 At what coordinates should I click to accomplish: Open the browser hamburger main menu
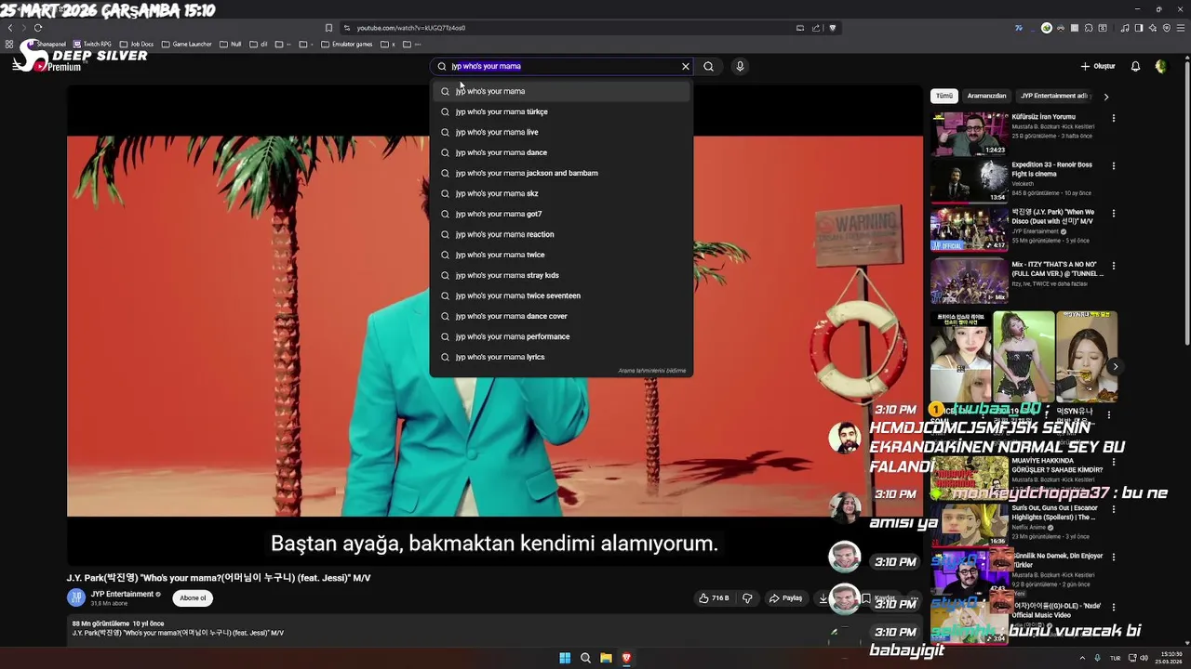[x=1181, y=28]
